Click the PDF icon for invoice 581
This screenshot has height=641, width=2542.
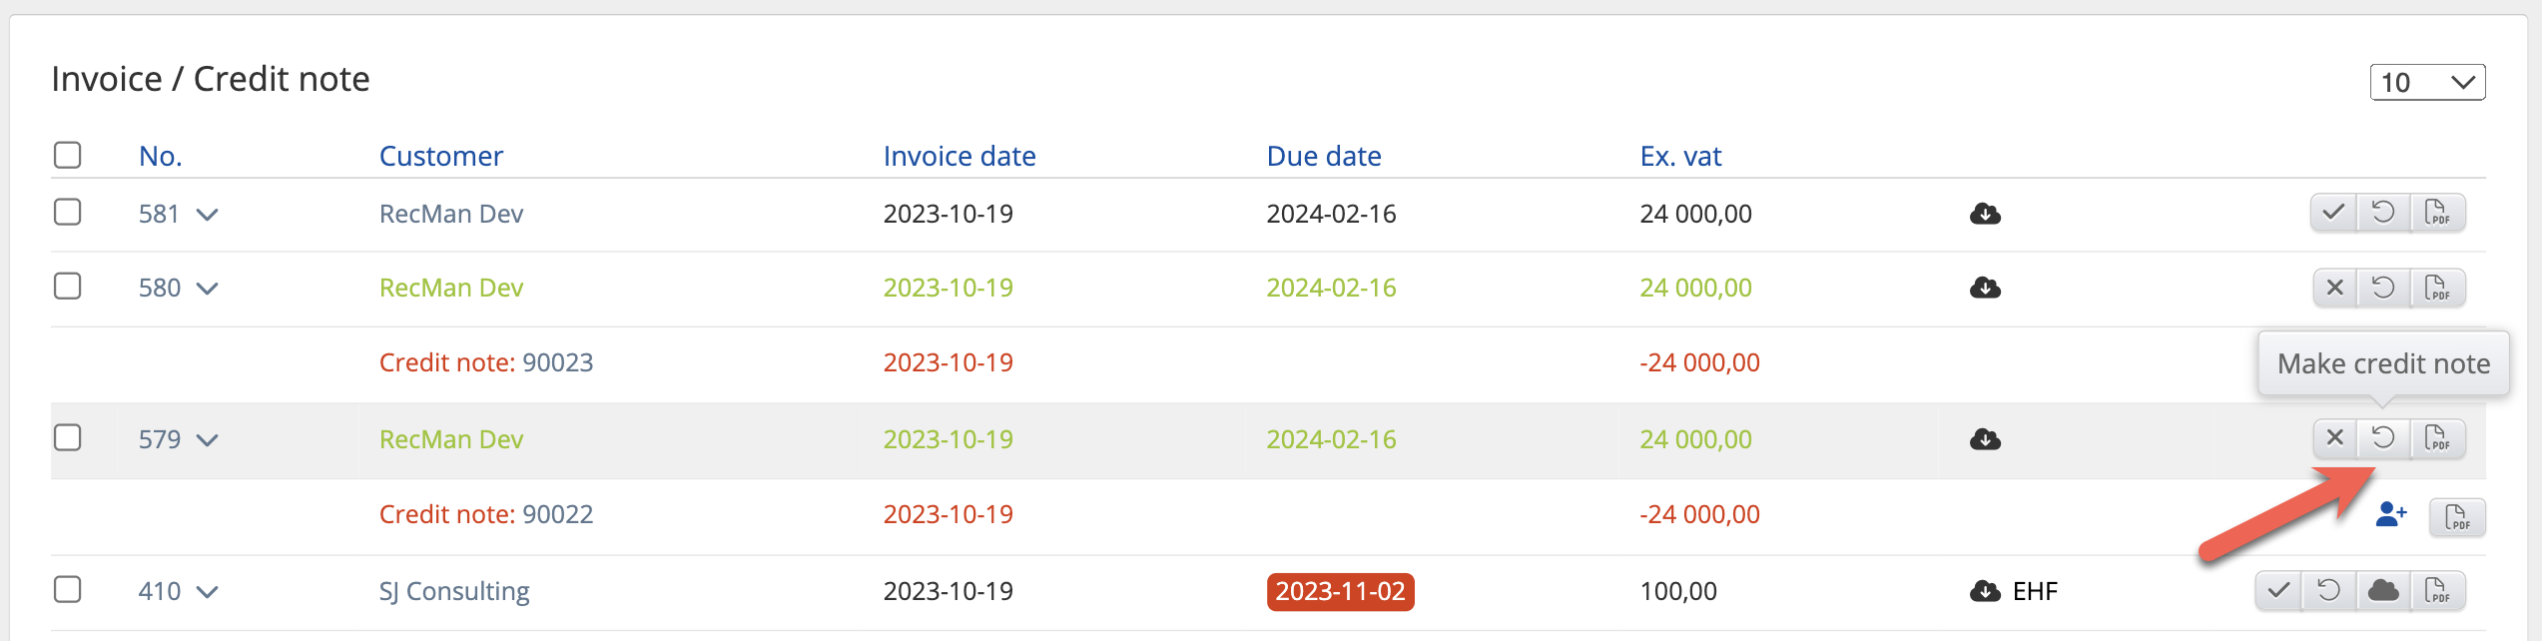click(2437, 213)
